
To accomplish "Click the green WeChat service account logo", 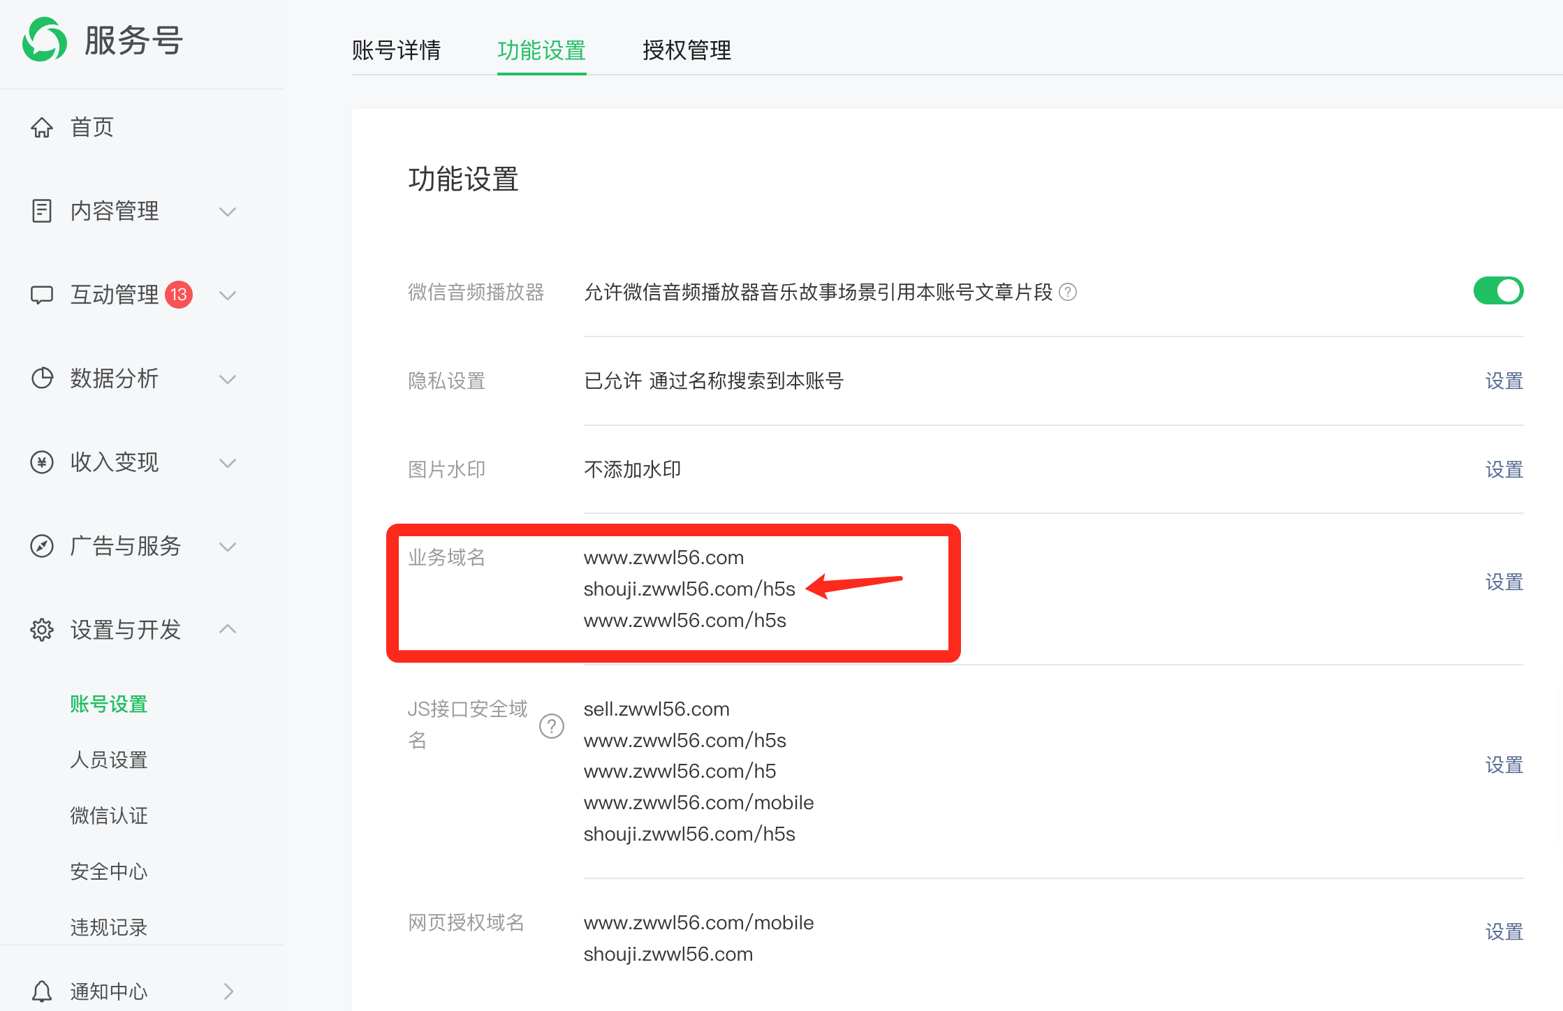I will click(45, 40).
